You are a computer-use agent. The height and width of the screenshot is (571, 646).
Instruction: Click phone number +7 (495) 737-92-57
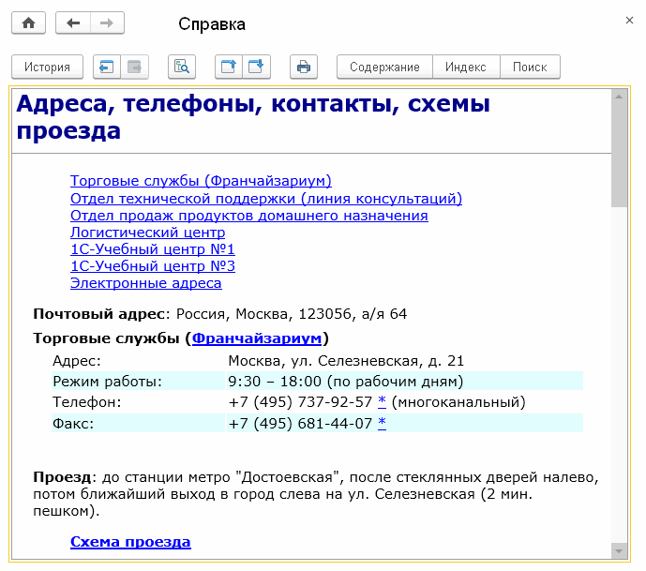pyautogui.click(x=300, y=401)
